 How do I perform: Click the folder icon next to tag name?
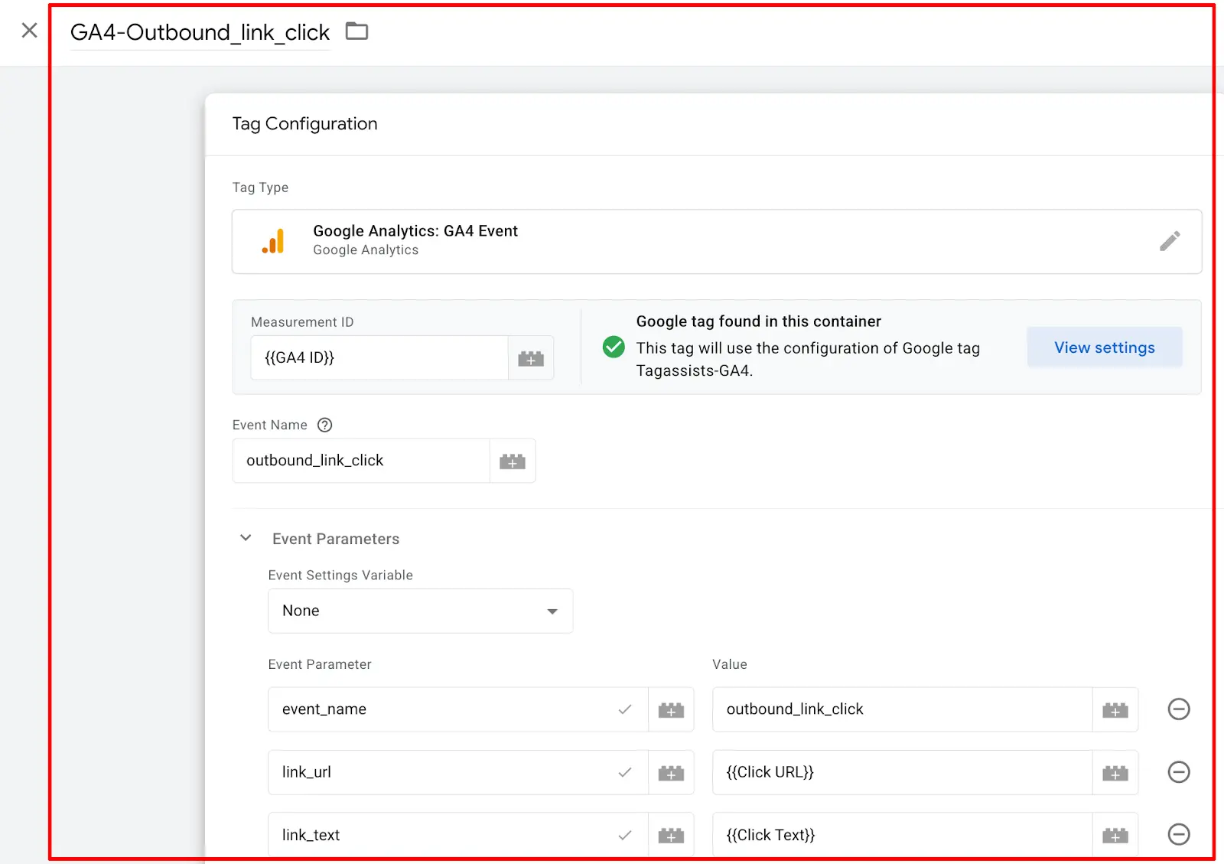tap(356, 31)
